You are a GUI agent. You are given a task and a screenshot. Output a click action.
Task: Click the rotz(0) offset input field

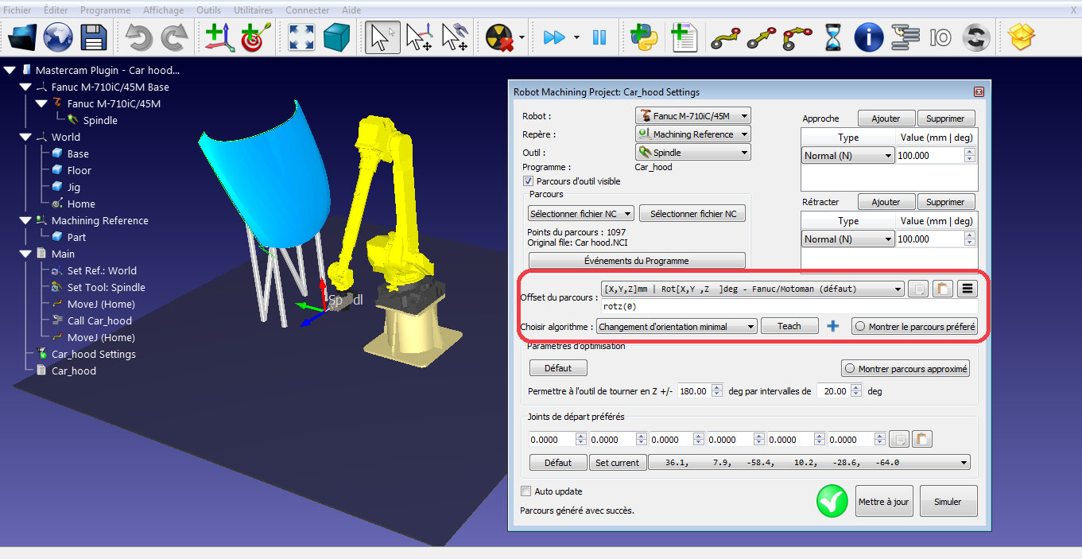coord(789,306)
